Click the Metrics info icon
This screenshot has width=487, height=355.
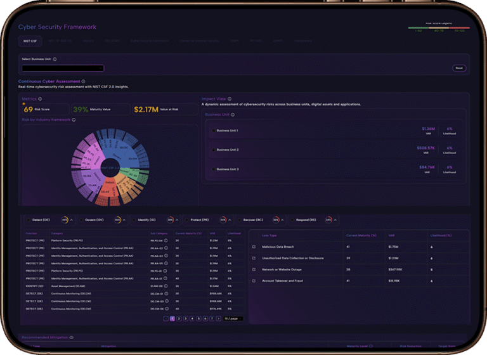40,99
